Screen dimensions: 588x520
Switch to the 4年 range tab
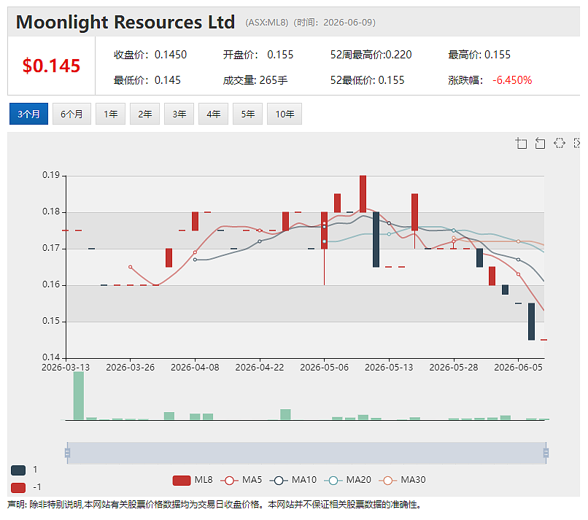tap(213, 114)
